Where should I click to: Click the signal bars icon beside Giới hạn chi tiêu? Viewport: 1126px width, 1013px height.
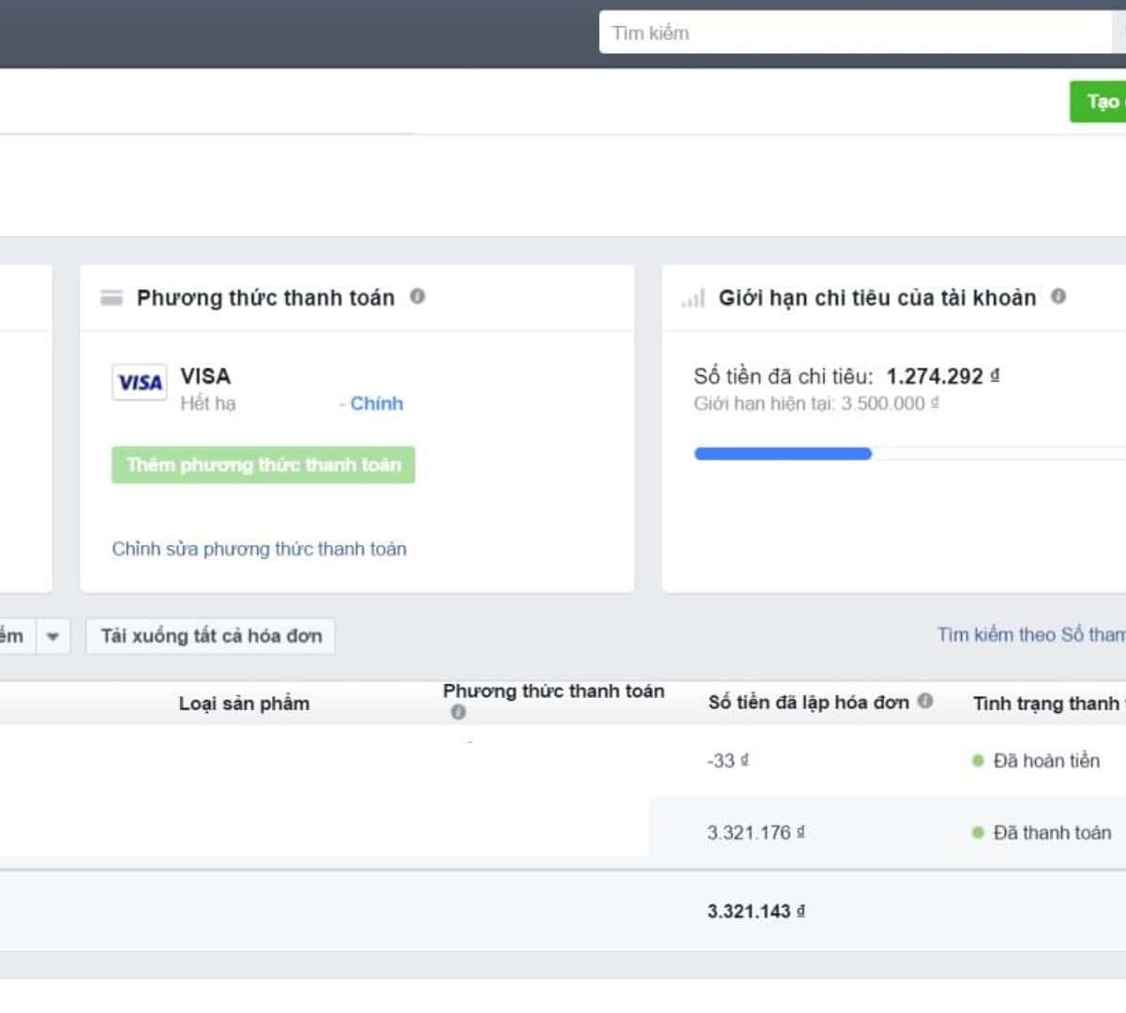pos(693,298)
